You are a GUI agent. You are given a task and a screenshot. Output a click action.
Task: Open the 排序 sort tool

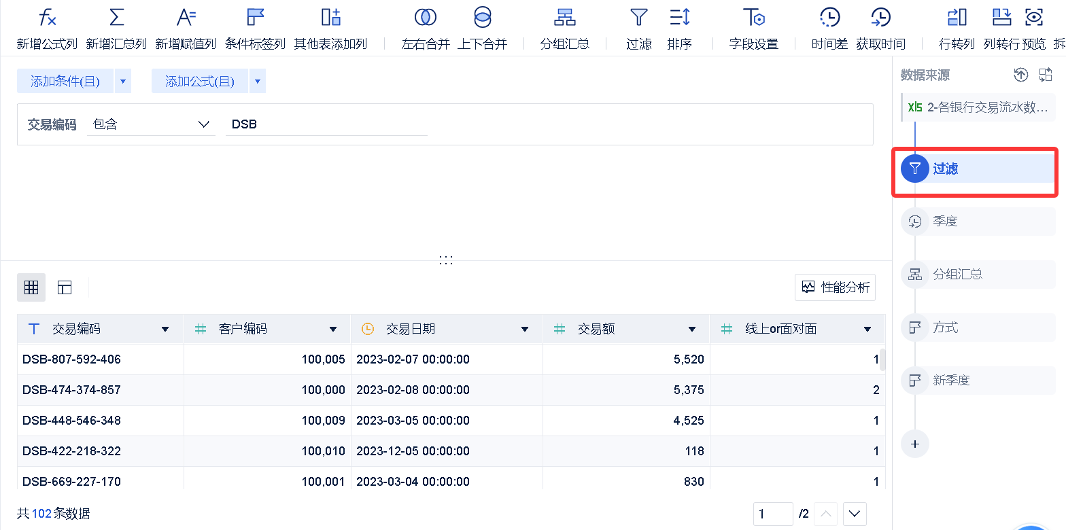coord(680,29)
